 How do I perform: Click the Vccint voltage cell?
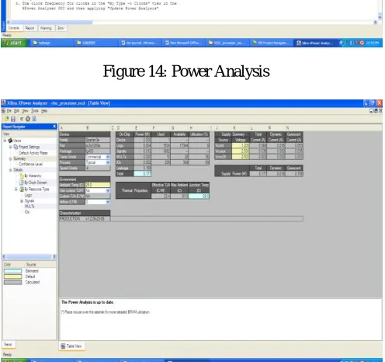pyautogui.click(x=241, y=145)
